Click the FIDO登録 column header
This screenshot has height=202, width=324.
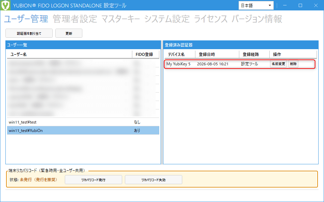click(146, 55)
